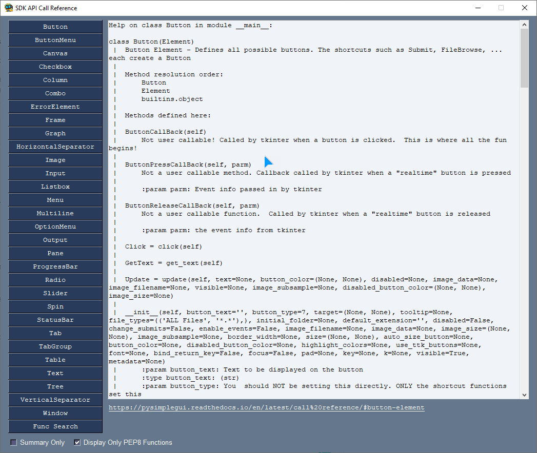Screen dimensions: 537x453
Task: Select the Multiline element
Action: pos(55,213)
